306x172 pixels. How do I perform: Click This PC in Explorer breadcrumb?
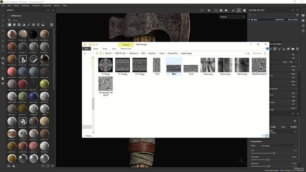click(109, 53)
